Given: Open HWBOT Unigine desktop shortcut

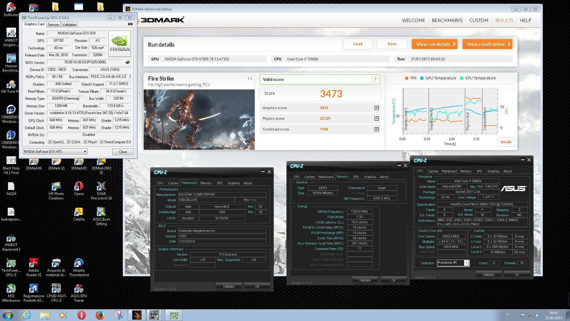Looking at the screenshot, I should [x=11, y=37].
